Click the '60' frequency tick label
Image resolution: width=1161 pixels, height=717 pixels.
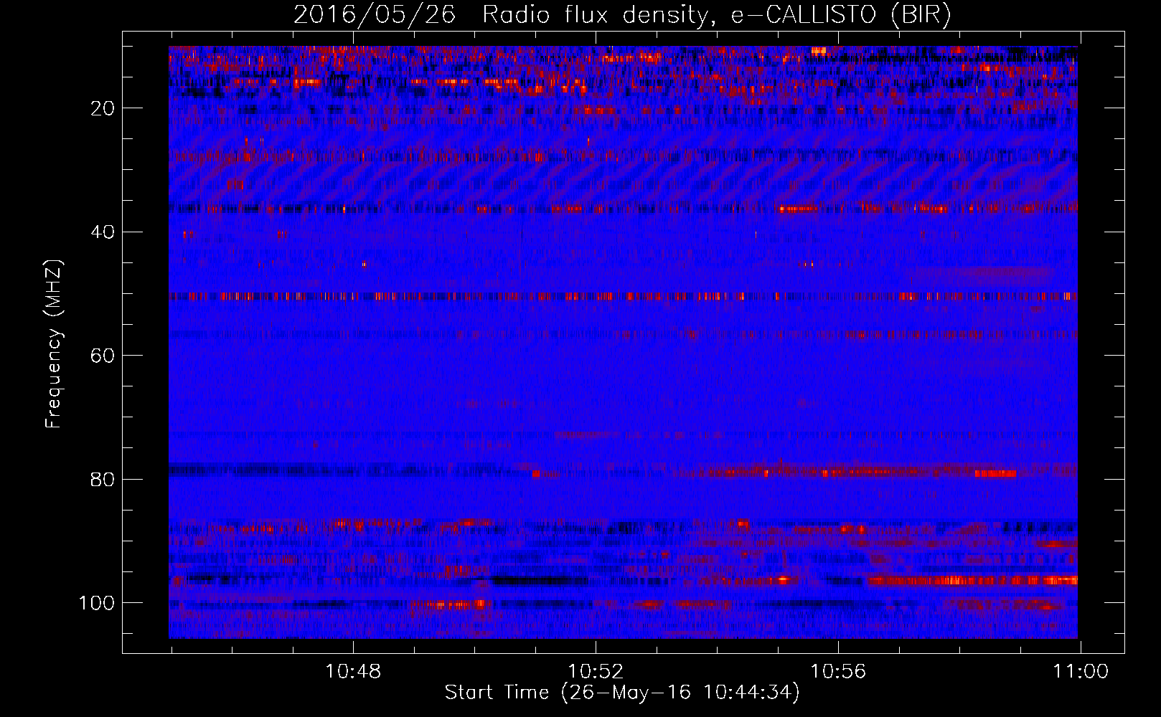[x=103, y=356]
